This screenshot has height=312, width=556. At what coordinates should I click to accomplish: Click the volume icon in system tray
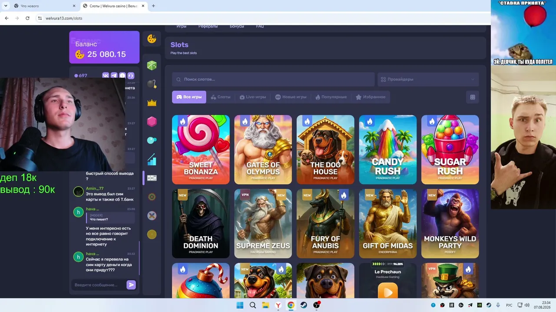coord(527,305)
